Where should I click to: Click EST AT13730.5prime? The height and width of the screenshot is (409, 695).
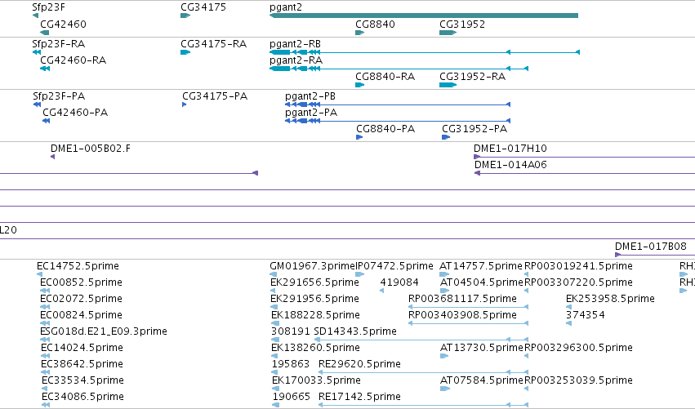(444, 356)
